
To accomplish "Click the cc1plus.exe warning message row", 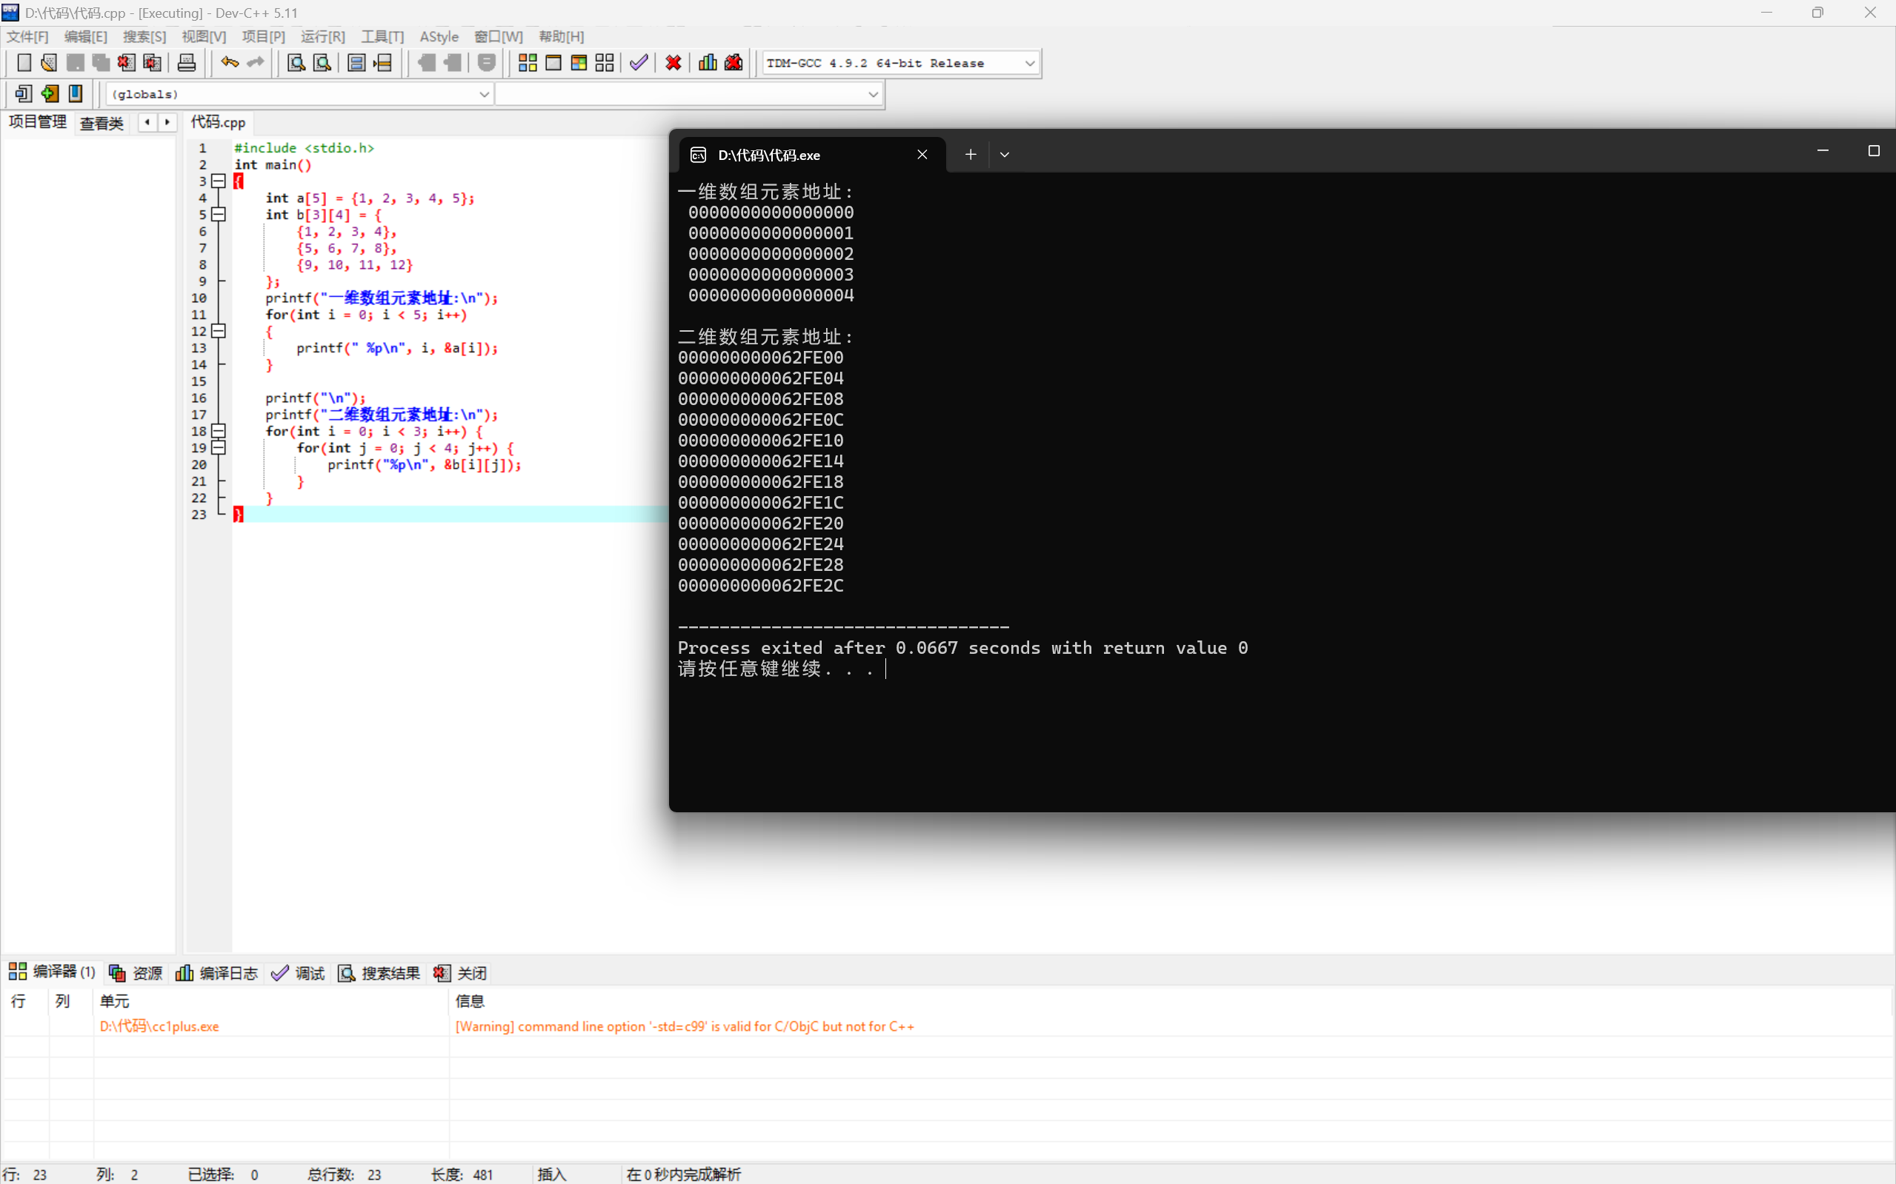I will click(684, 1026).
